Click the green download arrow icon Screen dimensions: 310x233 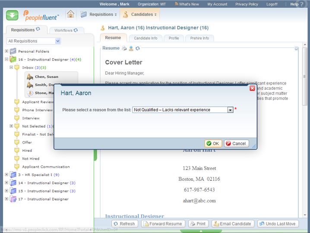pyautogui.click(x=12, y=15)
